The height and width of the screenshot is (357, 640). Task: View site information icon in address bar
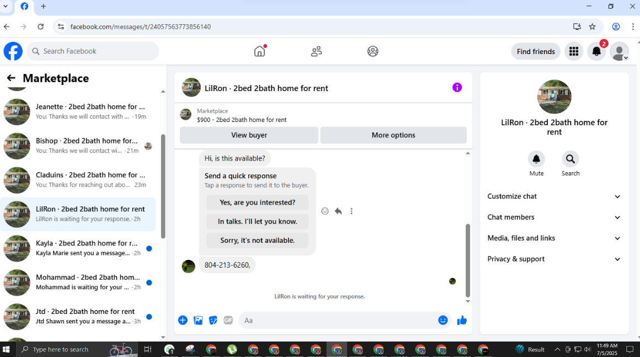tap(61, 26)
